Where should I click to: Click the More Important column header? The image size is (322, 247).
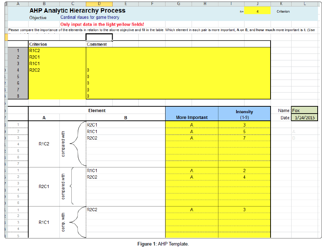(192, 117)
